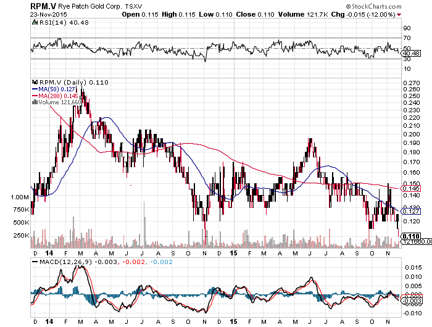
Task: Click the MACD(12,26,9) -0.003 label
Action: 78,262
